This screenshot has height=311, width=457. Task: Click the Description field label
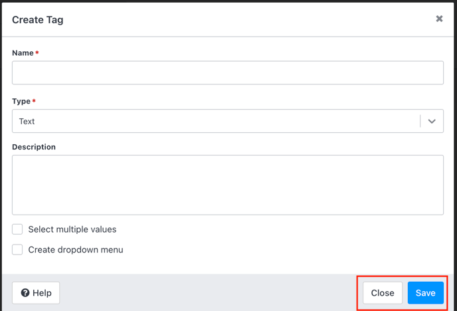coord(34,147)
